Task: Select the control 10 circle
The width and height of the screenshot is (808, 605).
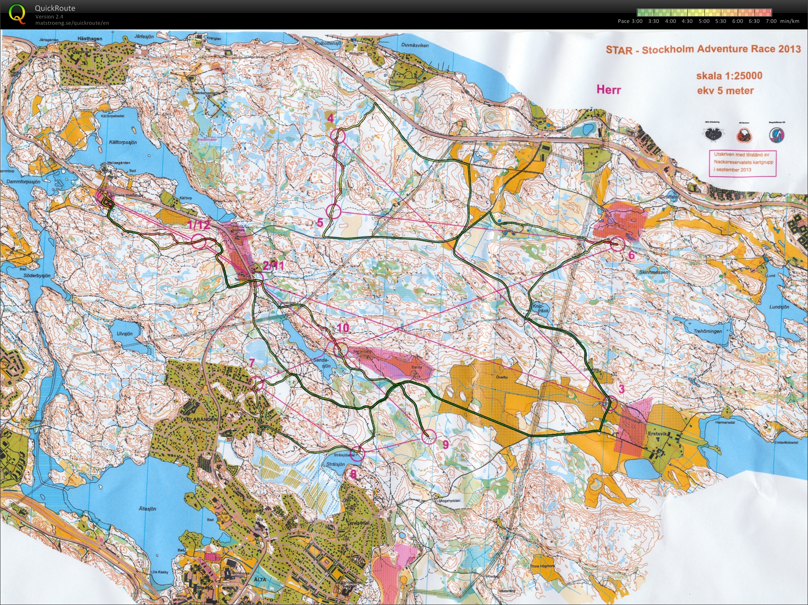Action: (340, 349)
